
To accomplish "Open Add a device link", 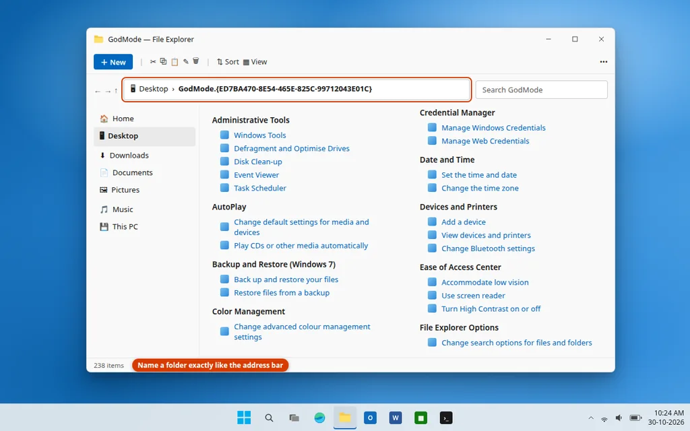I will [464, 222].
